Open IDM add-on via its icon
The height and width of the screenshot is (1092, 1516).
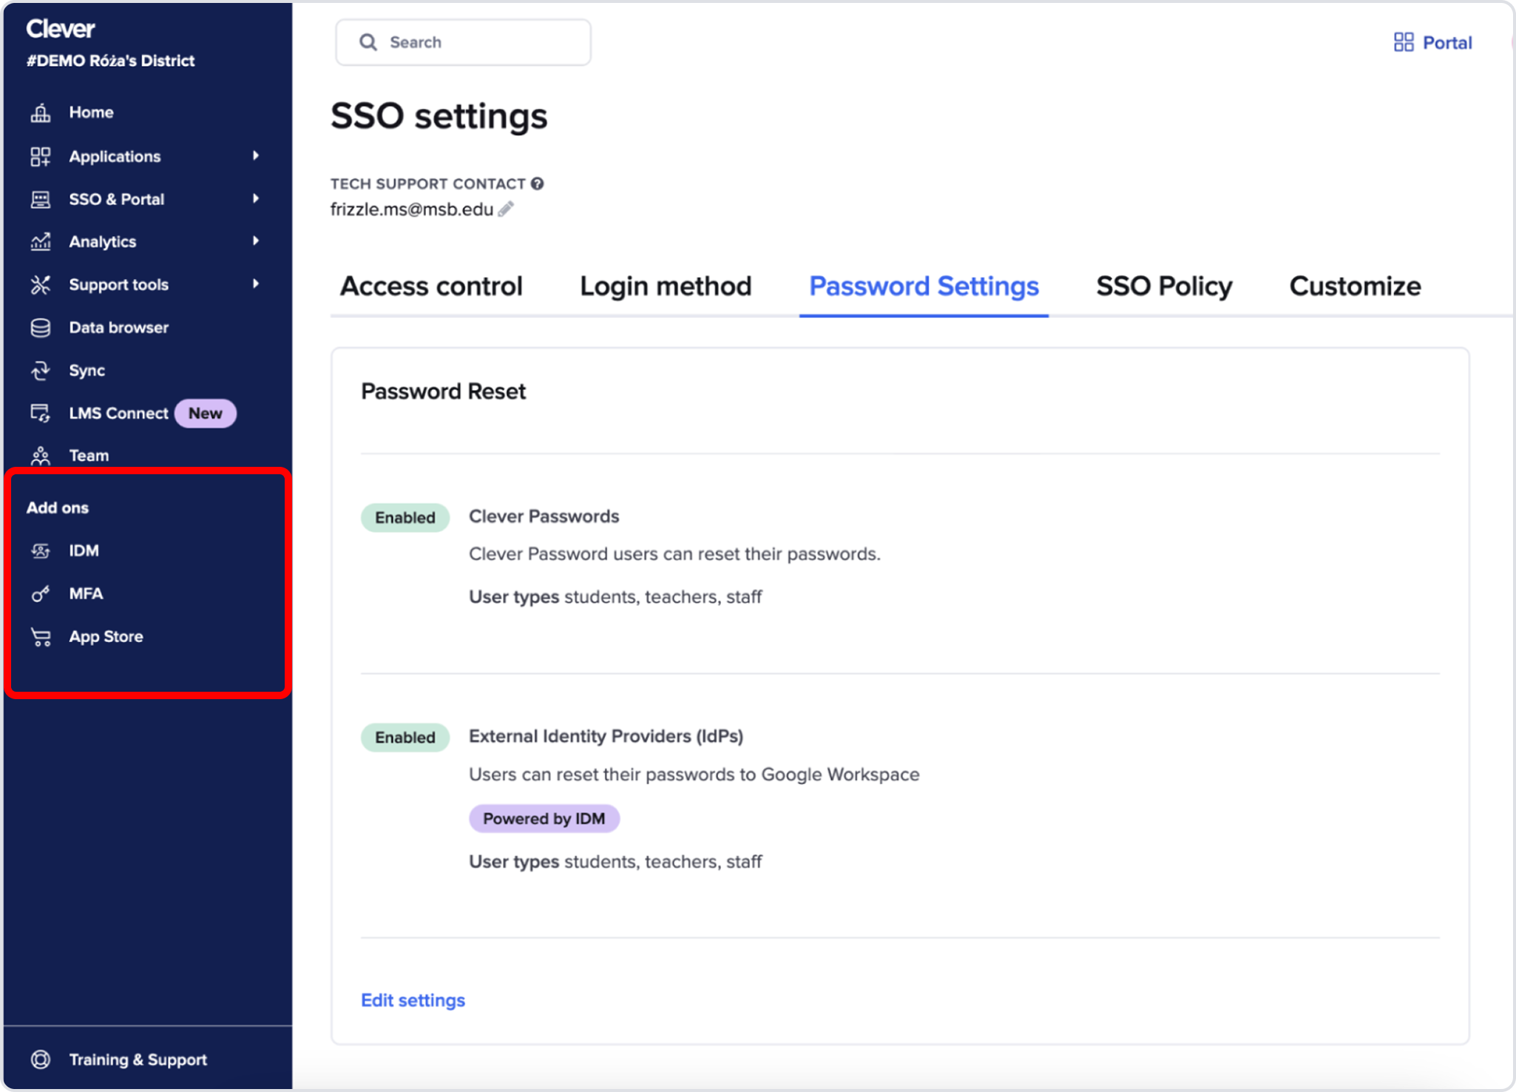tap(41, 550)
